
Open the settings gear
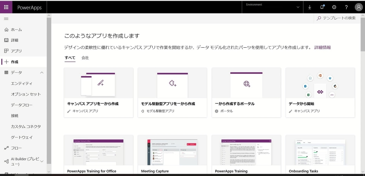pos(334,7)
